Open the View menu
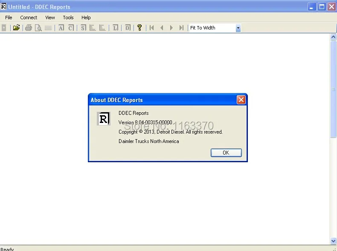The height and width of the screenshot is (251, 337). pos(50,18)
